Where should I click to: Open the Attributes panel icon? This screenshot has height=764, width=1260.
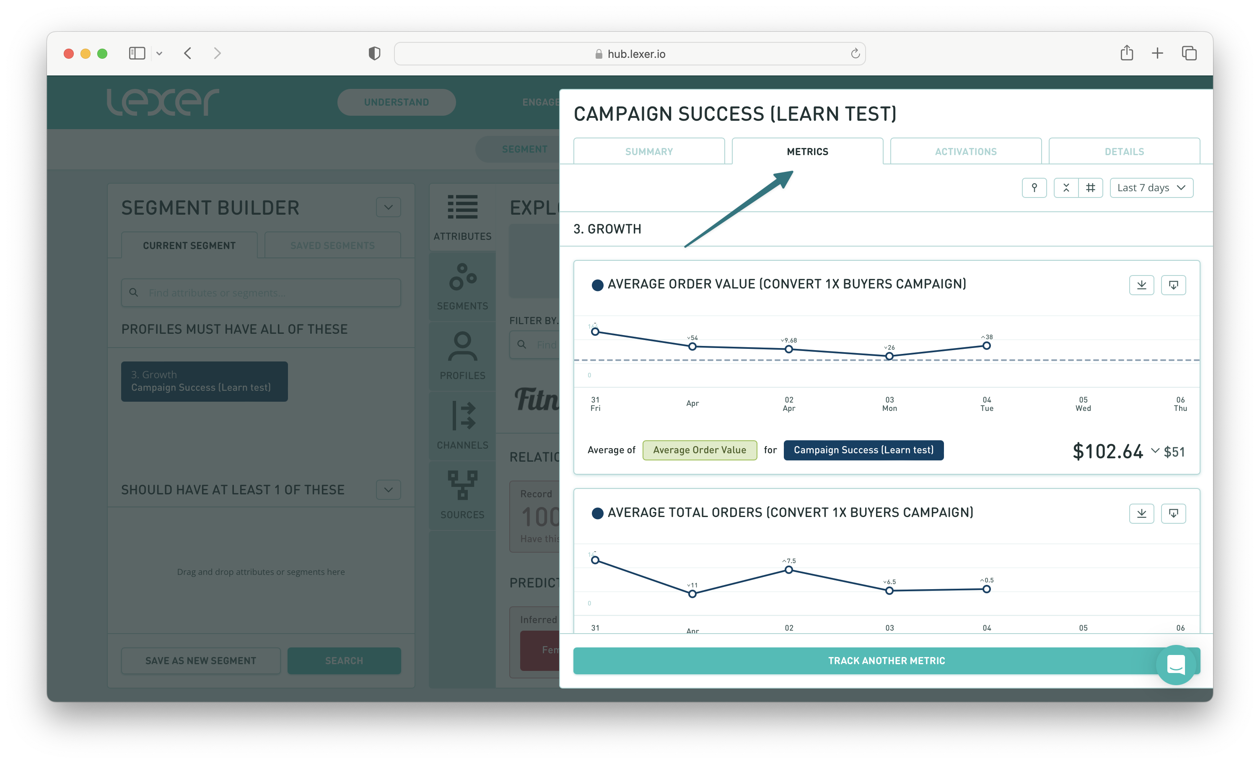(462, 218)
